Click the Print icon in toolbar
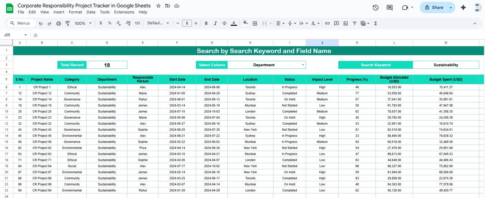 (x=58, y=23)
